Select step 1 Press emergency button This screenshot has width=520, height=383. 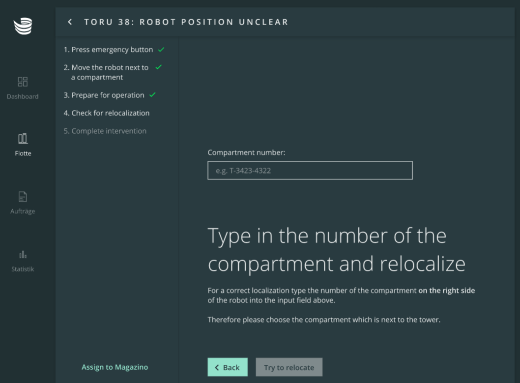[x=108, y=50]
